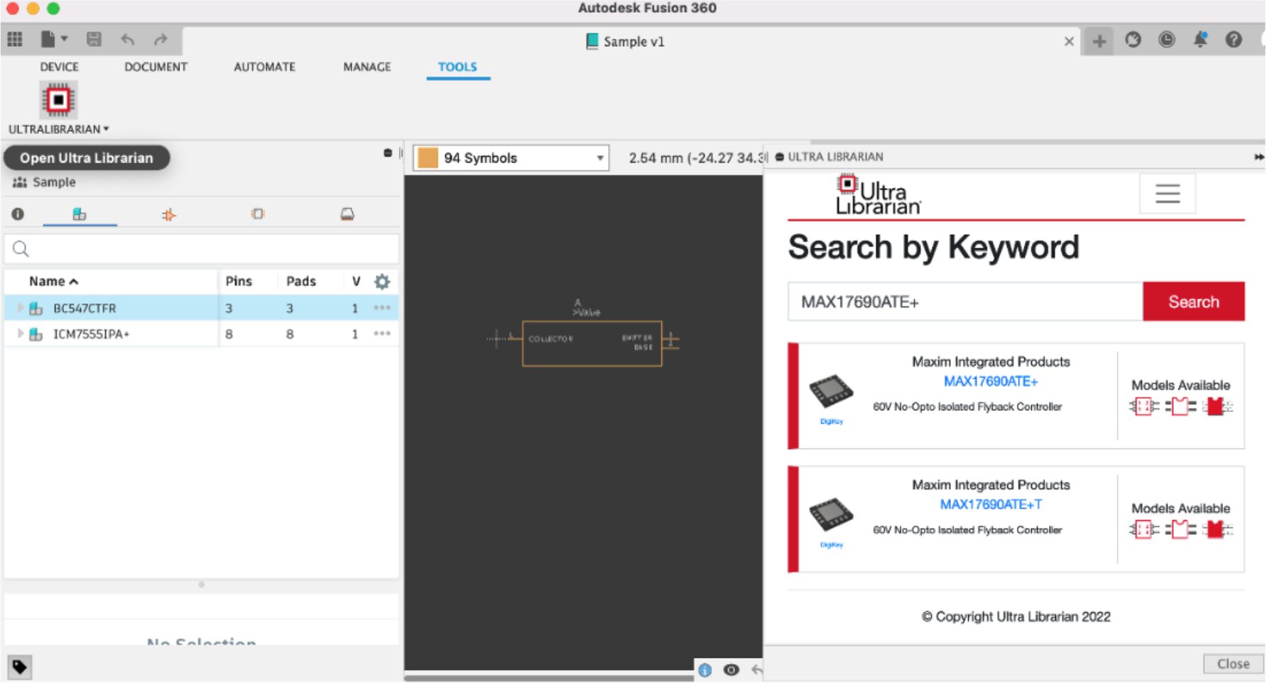The image size is (1267, 684).
Task: Show the footprints tab in library panel
Action: point(258,214)
